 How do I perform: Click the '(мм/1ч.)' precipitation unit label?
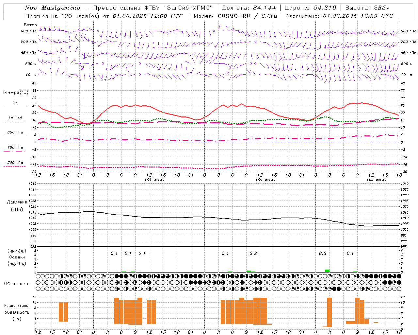click(x=17, y=263)
